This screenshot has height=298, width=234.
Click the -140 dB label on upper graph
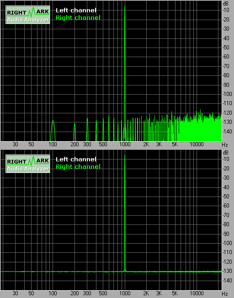(x=227, y=131)
